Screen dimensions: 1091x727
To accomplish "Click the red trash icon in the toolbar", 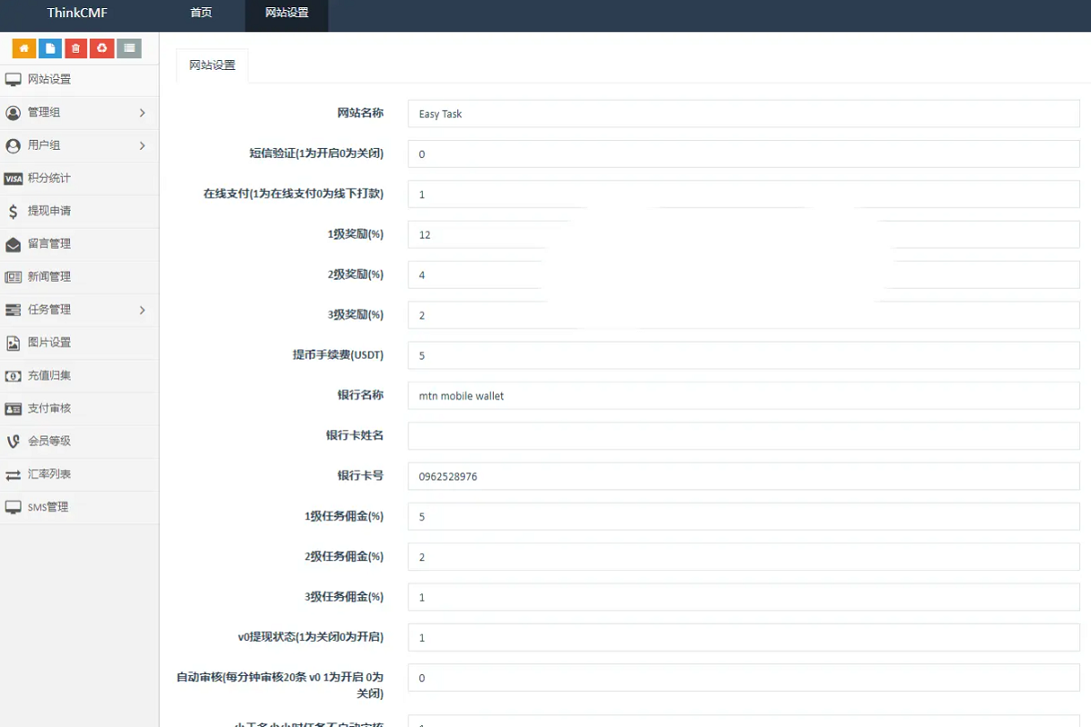I will click(x=75, y=47).
